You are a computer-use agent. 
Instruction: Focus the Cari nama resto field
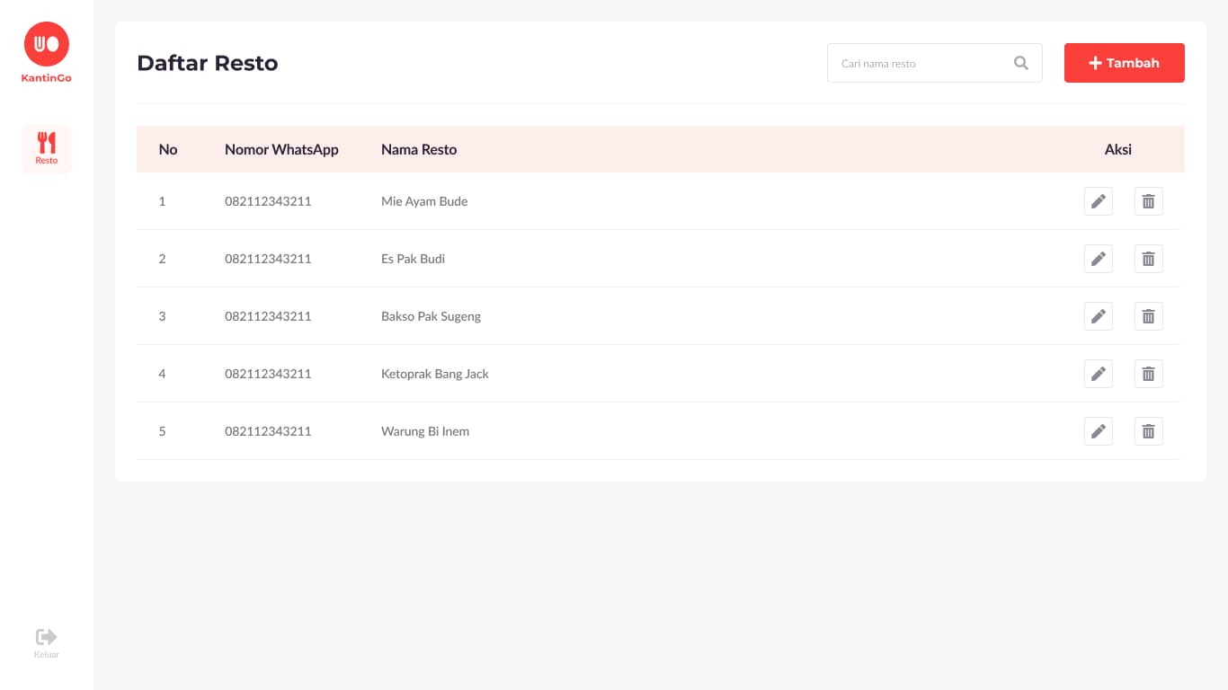(x=935, y=63)
